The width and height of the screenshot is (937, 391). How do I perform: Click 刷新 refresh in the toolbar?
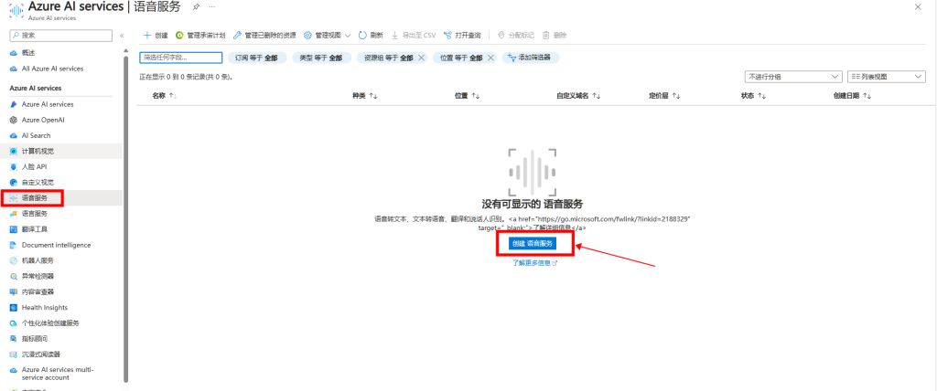coord(371,36)
